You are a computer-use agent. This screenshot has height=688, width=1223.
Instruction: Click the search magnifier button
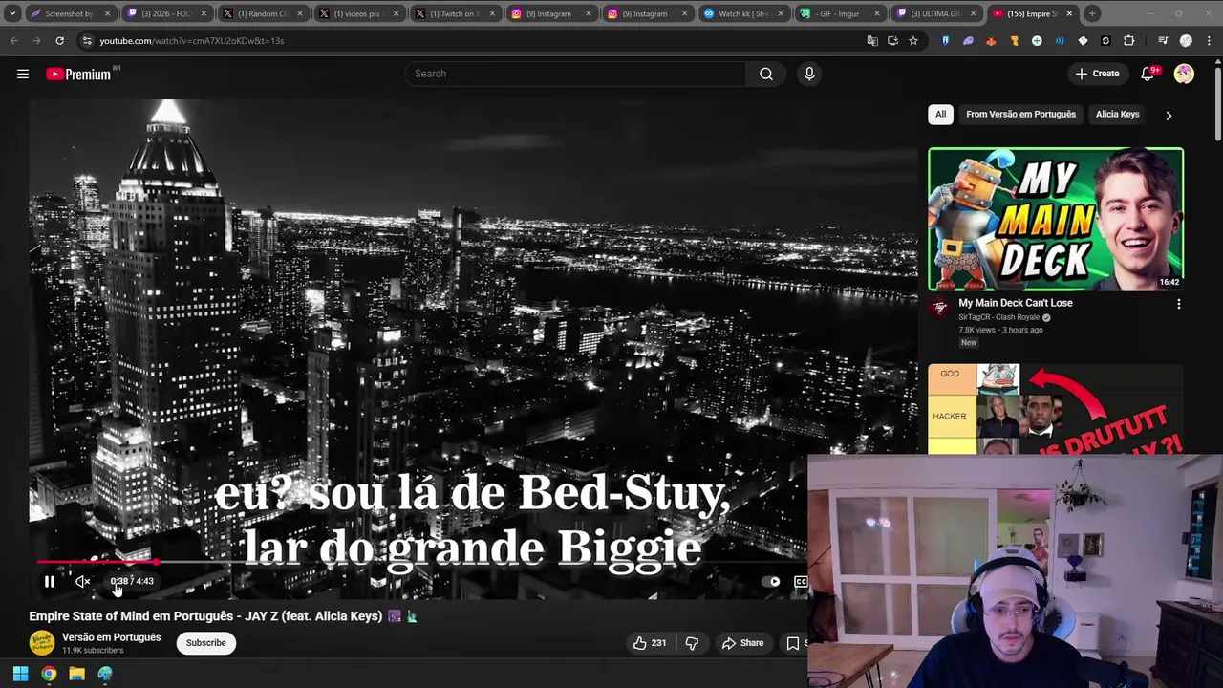coord(766,74)
